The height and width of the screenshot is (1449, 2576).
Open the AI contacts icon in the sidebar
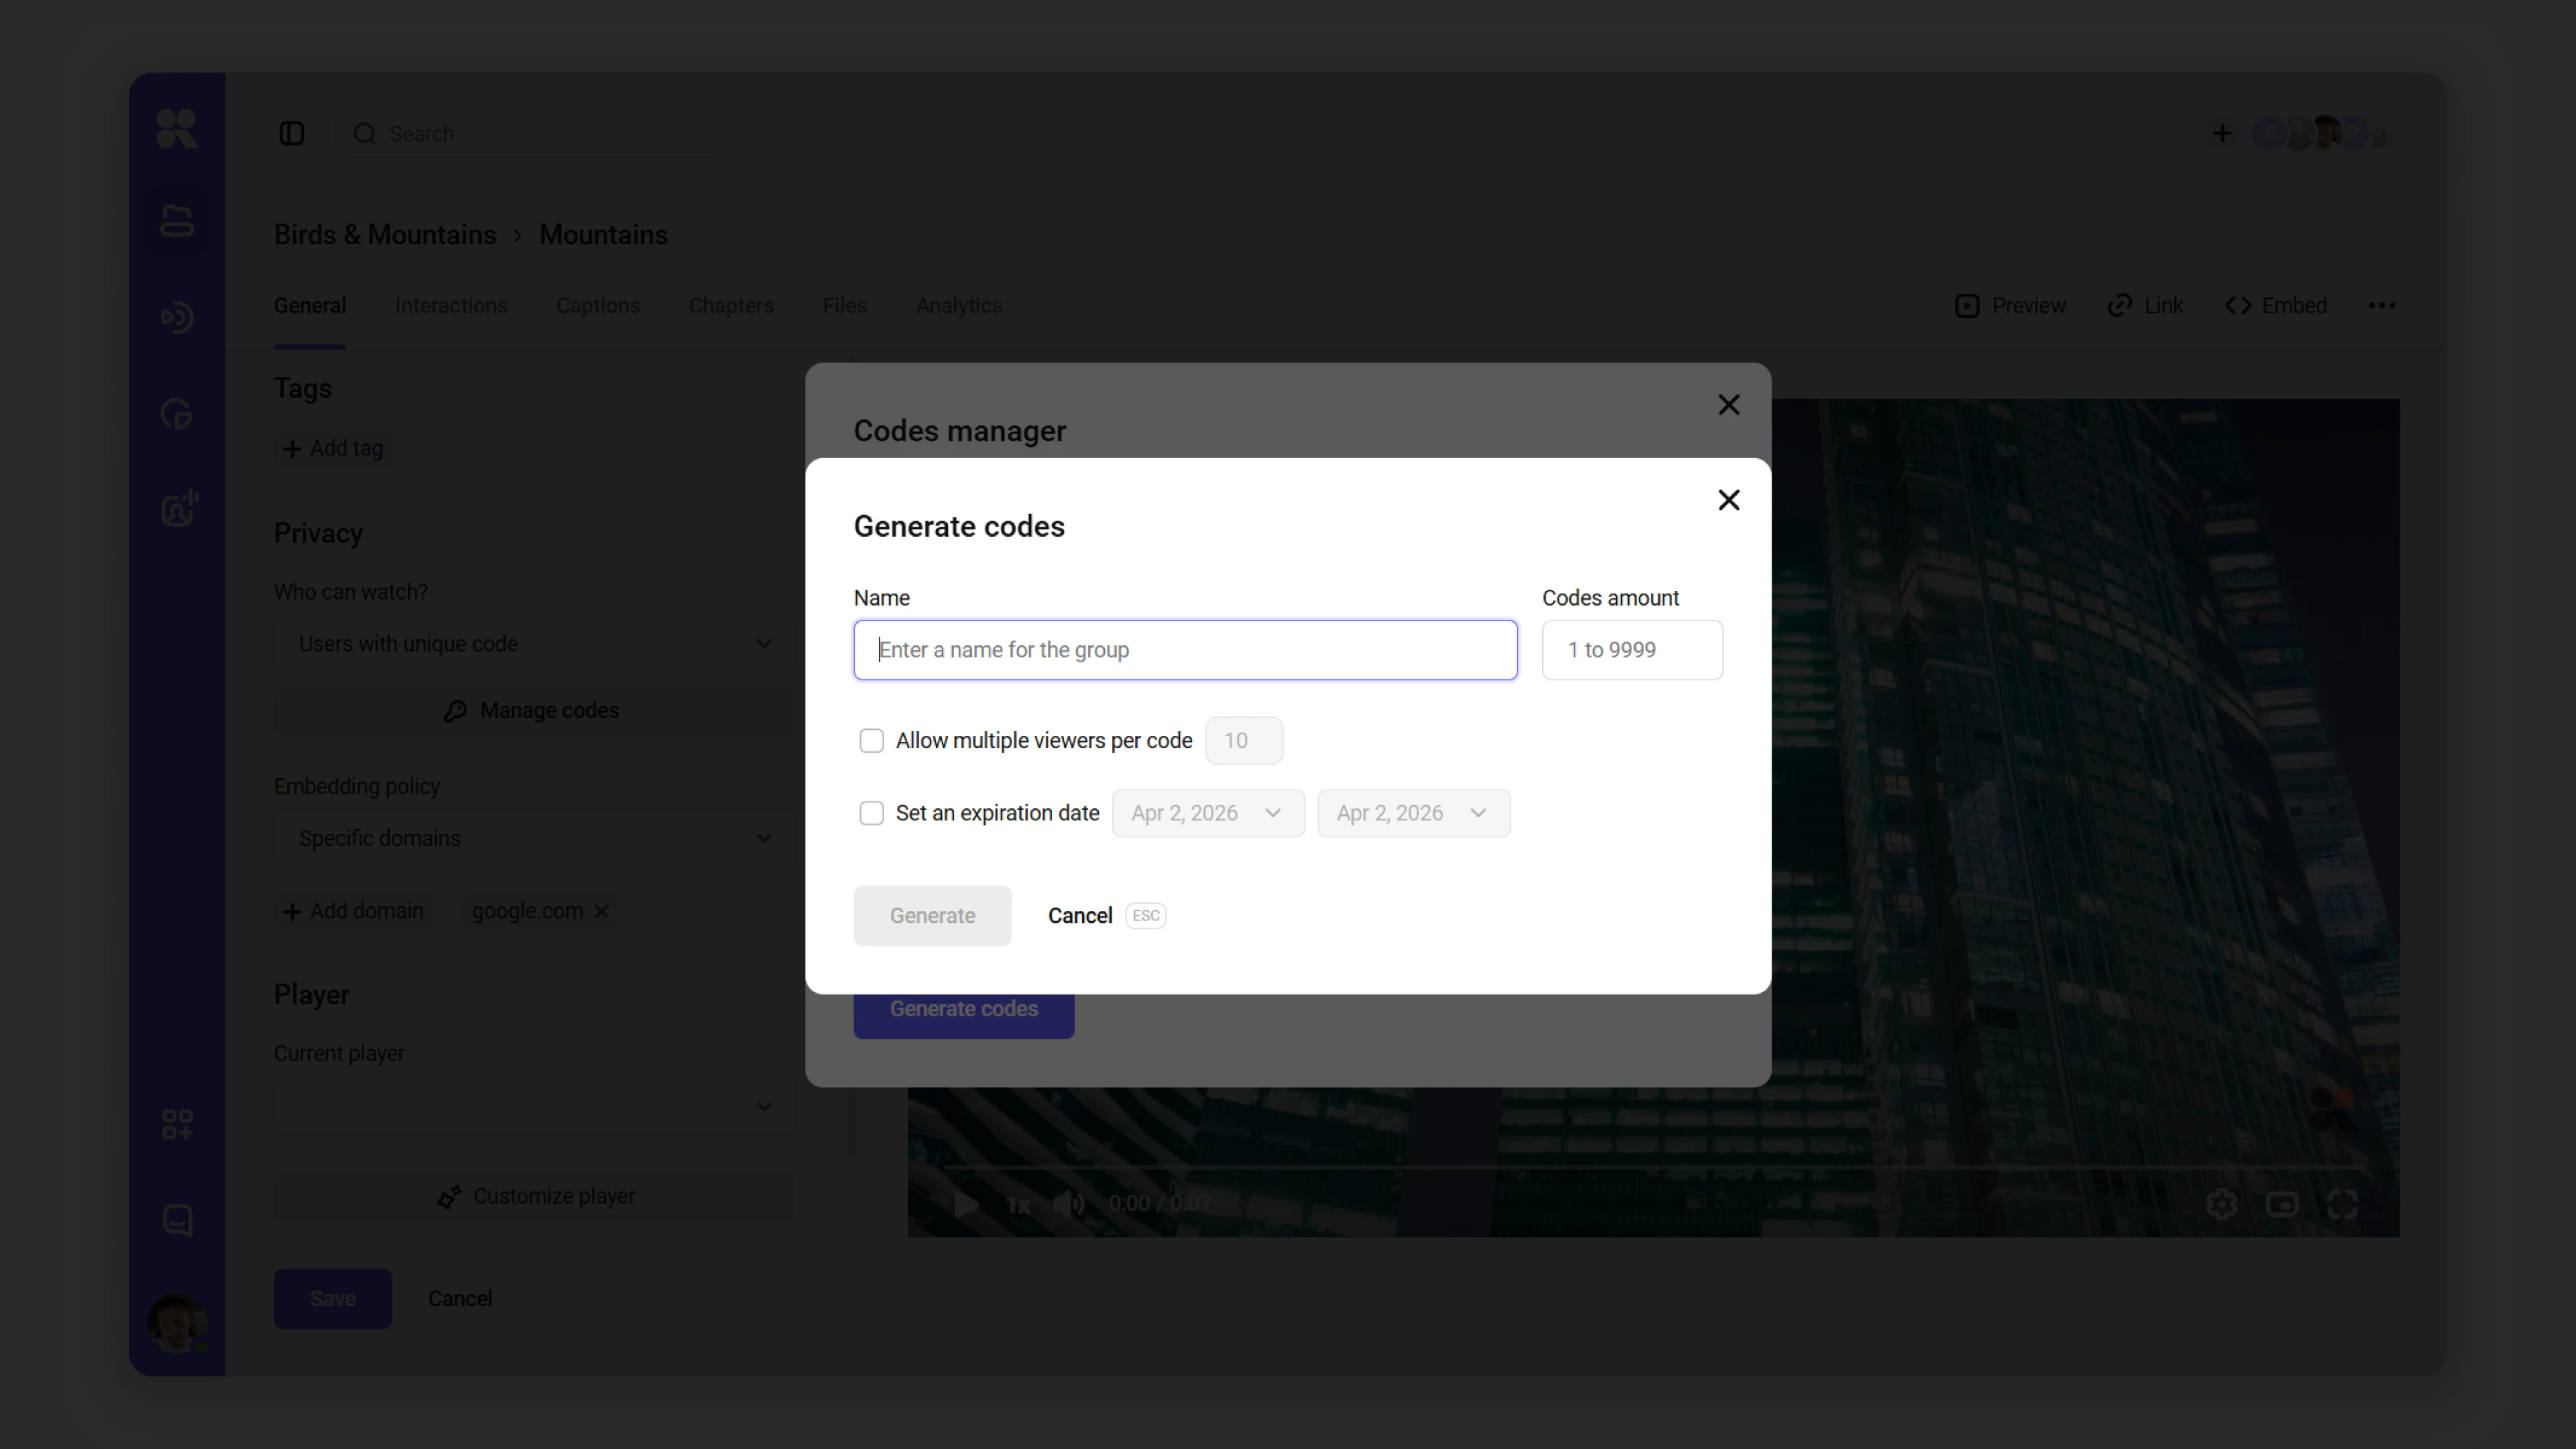click(178, 508)
